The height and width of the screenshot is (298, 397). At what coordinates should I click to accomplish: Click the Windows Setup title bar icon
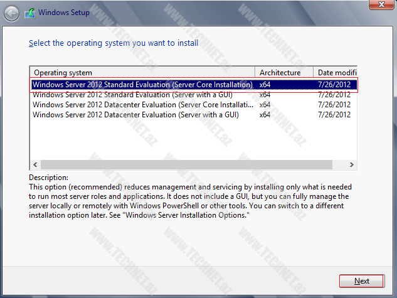[x=30, y=12]
